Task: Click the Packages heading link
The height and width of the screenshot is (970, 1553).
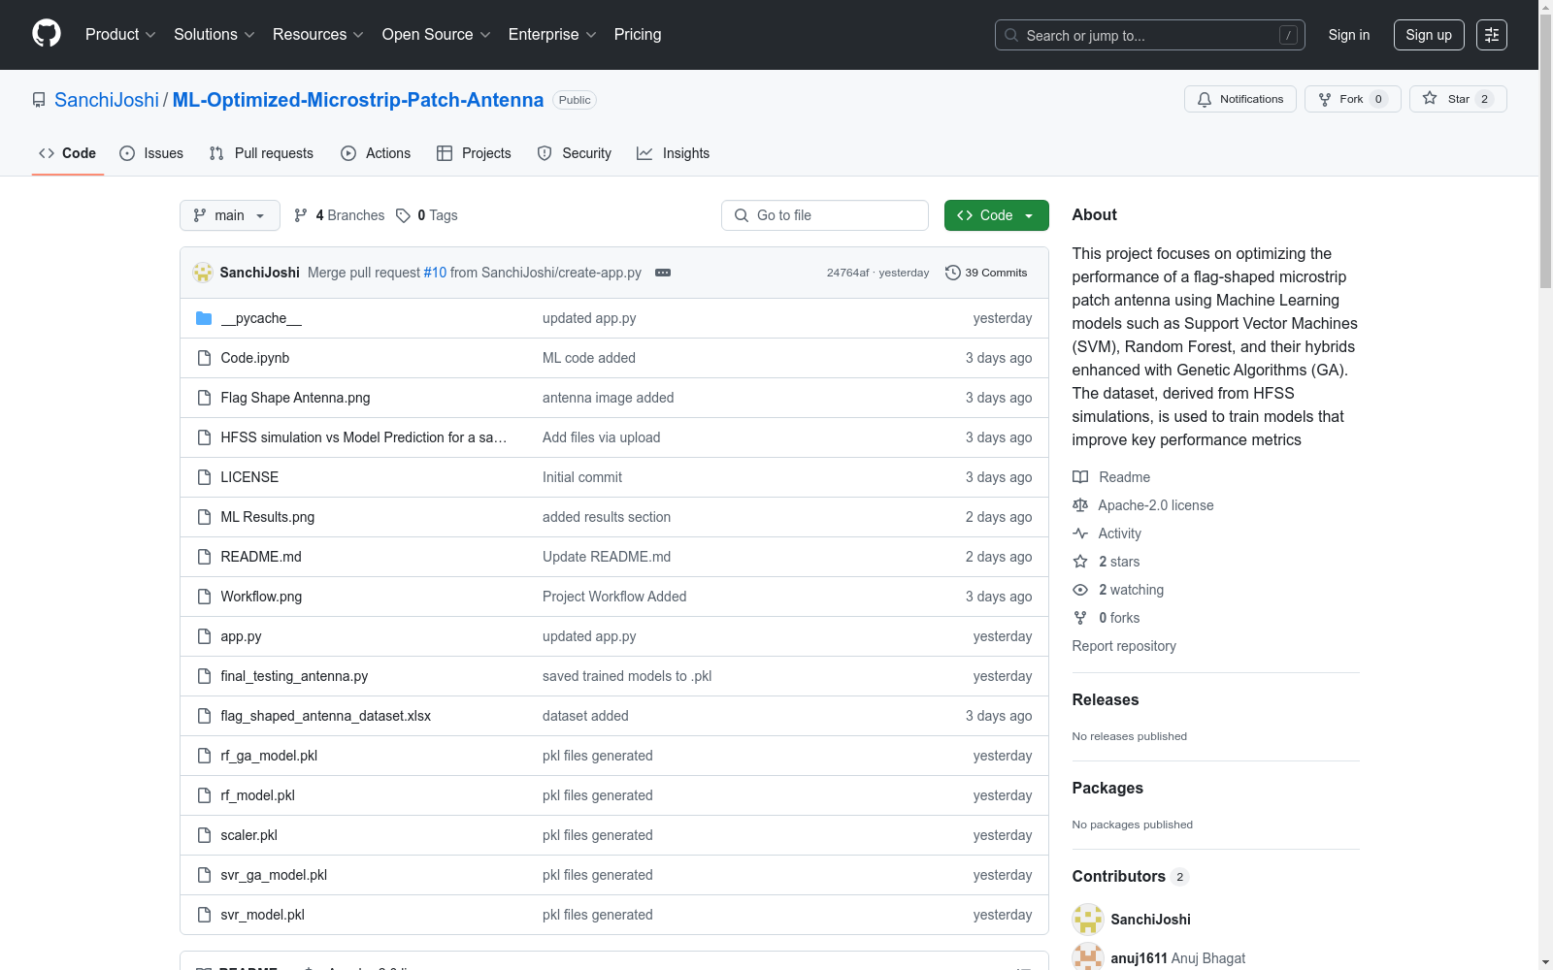Action: pos(1107,788)
